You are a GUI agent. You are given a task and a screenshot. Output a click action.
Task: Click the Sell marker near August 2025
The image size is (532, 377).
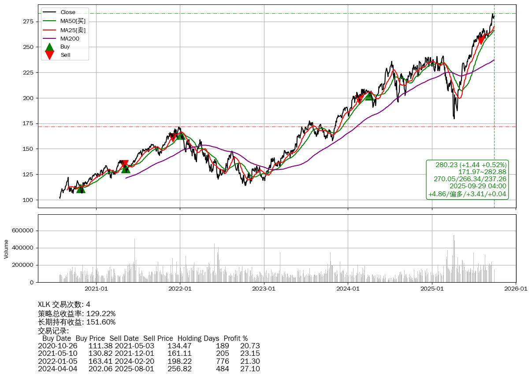(x=481, y=40)
